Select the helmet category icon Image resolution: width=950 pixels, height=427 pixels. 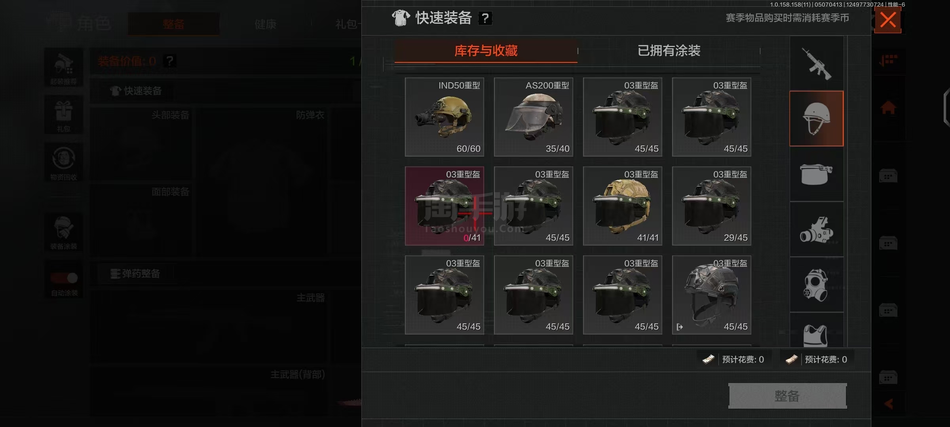(x=817, y=119)
